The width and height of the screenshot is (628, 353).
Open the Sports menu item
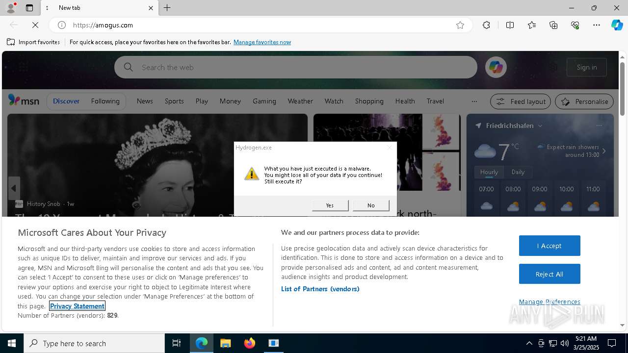tap(174, 101)
